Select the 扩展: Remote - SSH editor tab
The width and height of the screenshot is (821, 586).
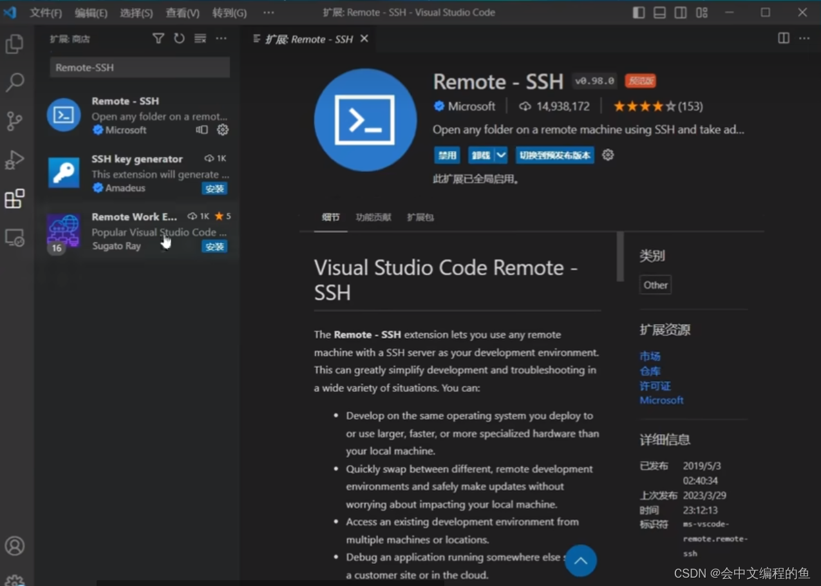pyautogui.click(x=308, y=39)
